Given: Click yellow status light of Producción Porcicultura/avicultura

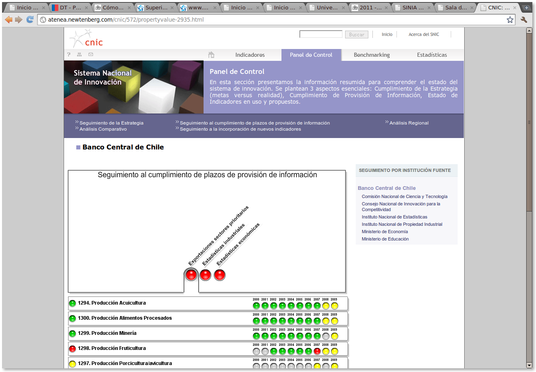Looking at the screenshot, I should click(73, 364).
